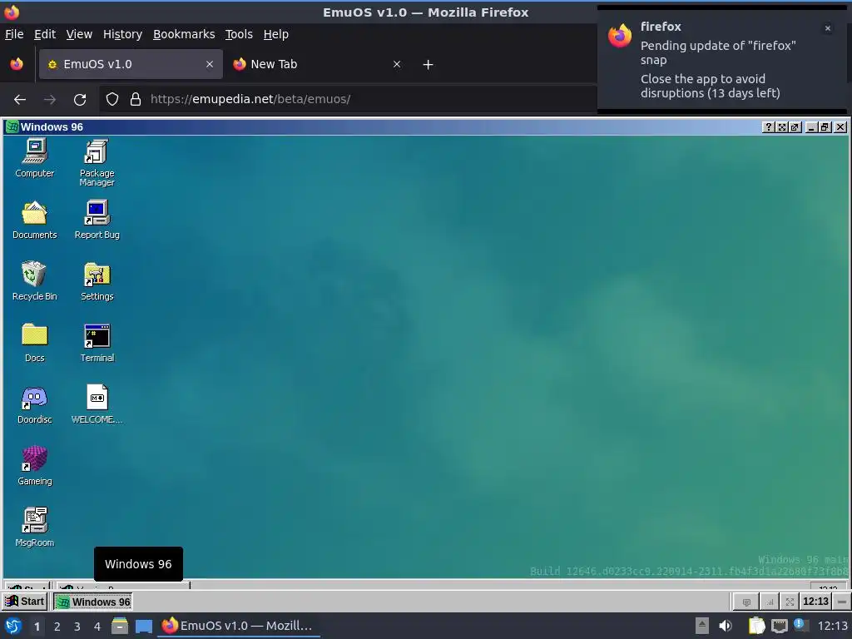The image size is (852, 639).
Task: Click the EmuOS Start button
Action: [x=25, y=601]
